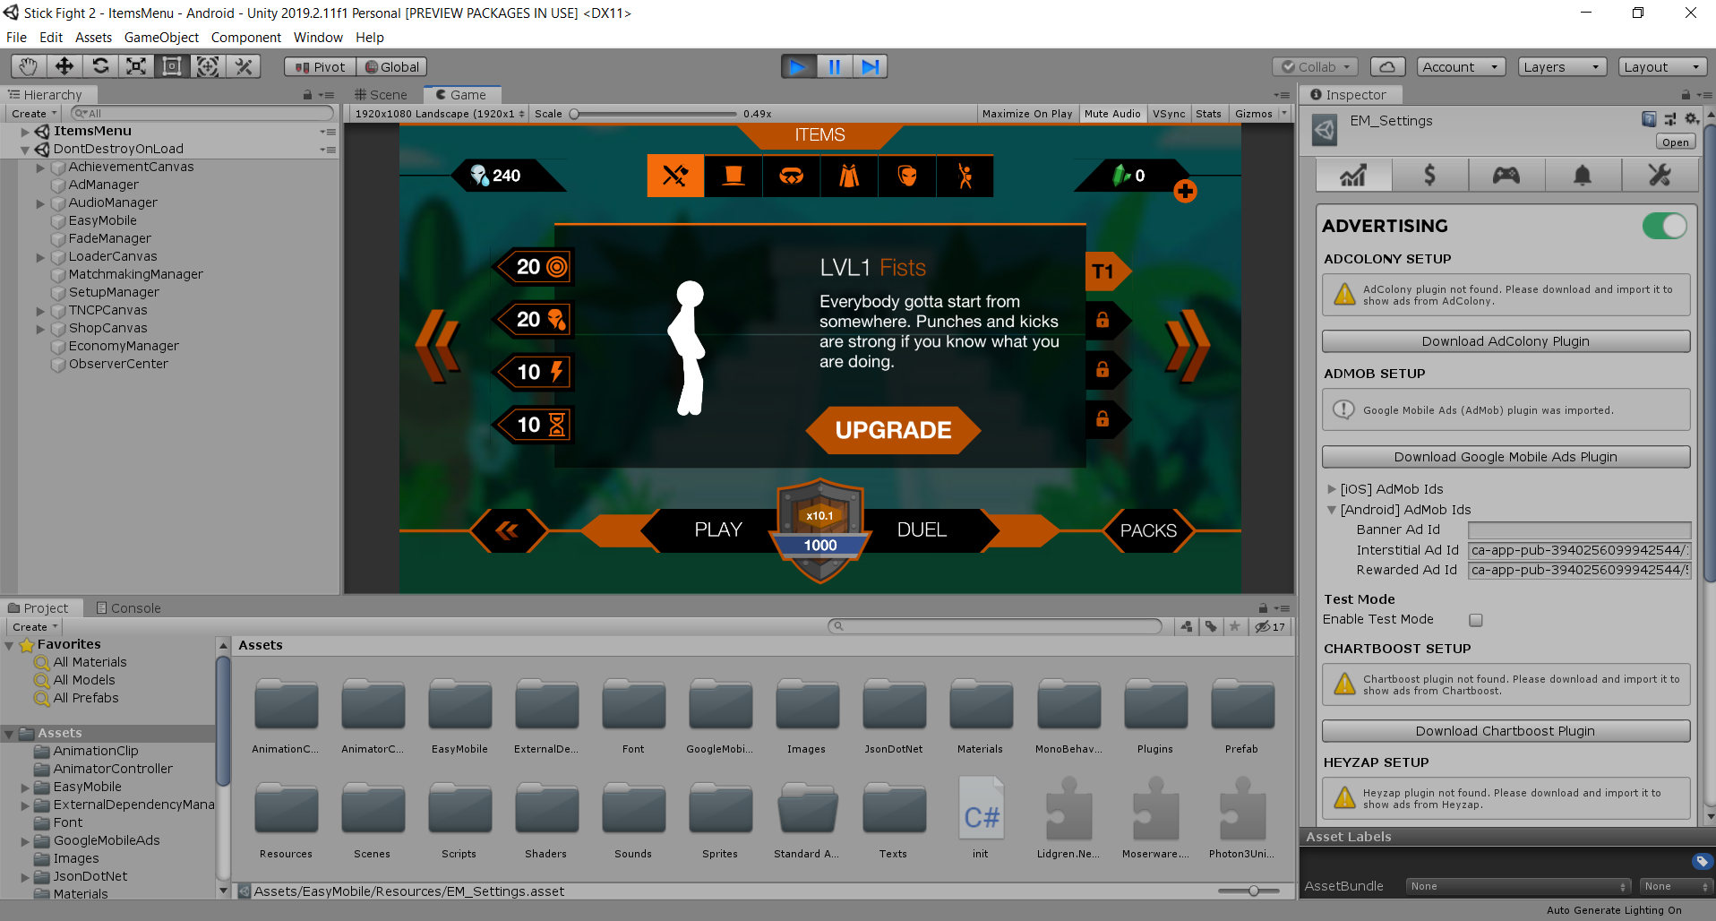The image size is (1716, 921).
Task: Open the Window menu
Action: pyautogui.click(x=318, y=38)
